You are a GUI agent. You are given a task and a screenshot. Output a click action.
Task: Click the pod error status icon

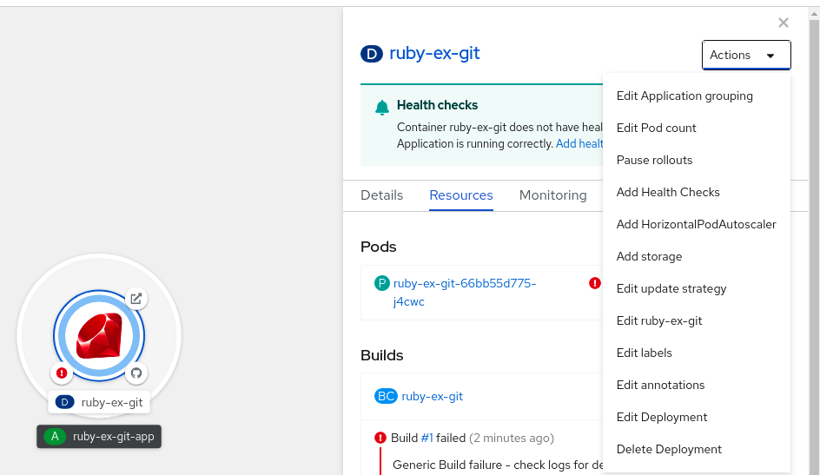click(x=595, y=283)
